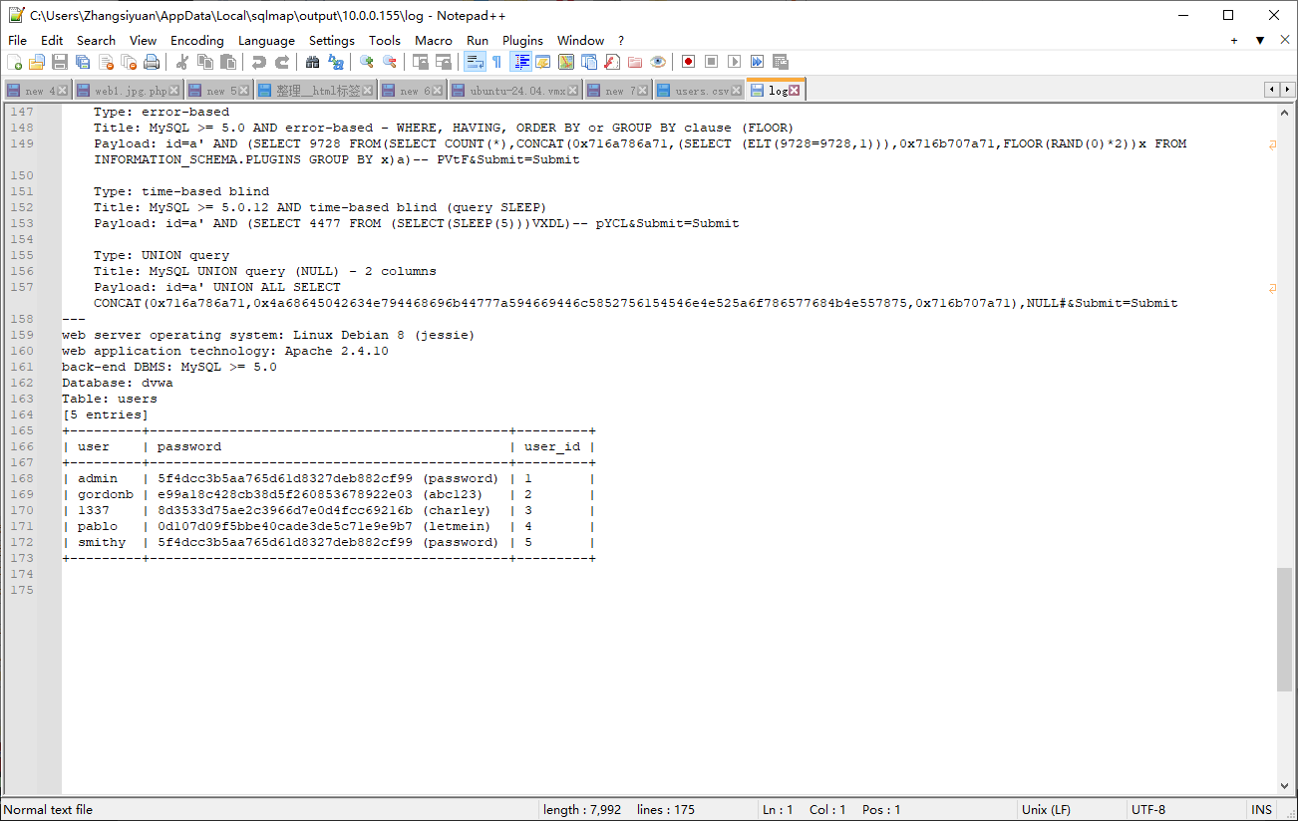1298x821 pixels.
Task: Close the log tab with its X
Action: point(796,91)
